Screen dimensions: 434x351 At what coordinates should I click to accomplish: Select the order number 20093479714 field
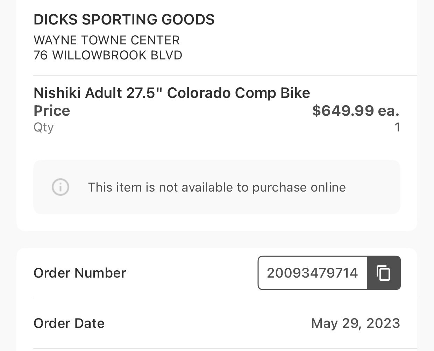[x=312, y=273]
